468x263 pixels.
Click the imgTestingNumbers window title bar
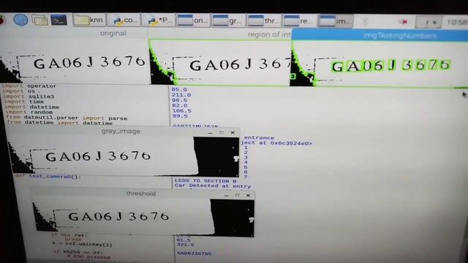click(380, 36)
